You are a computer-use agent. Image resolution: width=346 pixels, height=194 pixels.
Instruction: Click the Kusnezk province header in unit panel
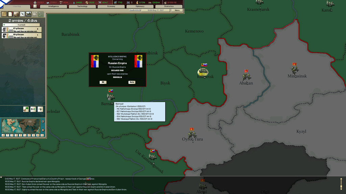21,25
